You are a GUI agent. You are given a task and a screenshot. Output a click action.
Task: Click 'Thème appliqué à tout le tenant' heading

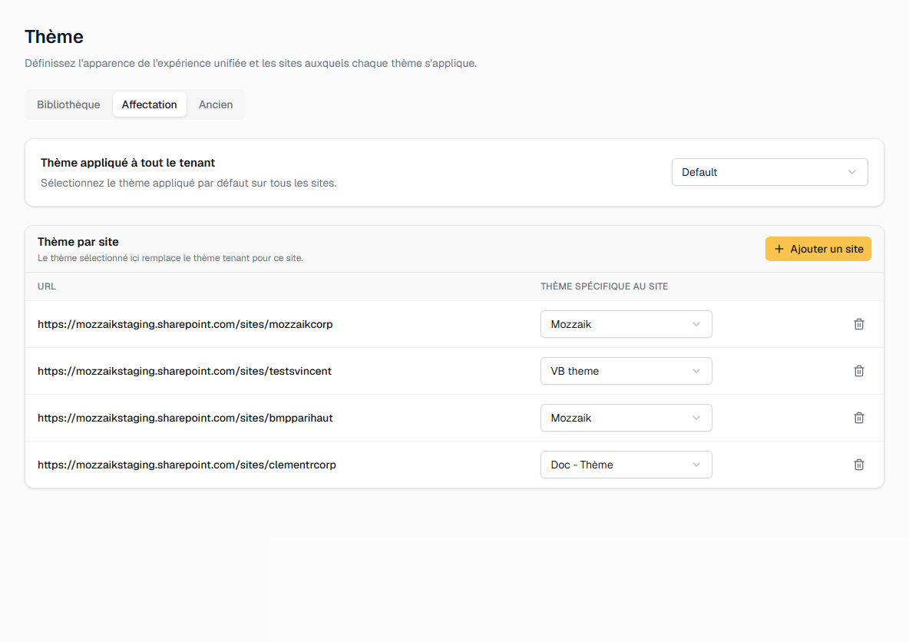pos(127,163)
